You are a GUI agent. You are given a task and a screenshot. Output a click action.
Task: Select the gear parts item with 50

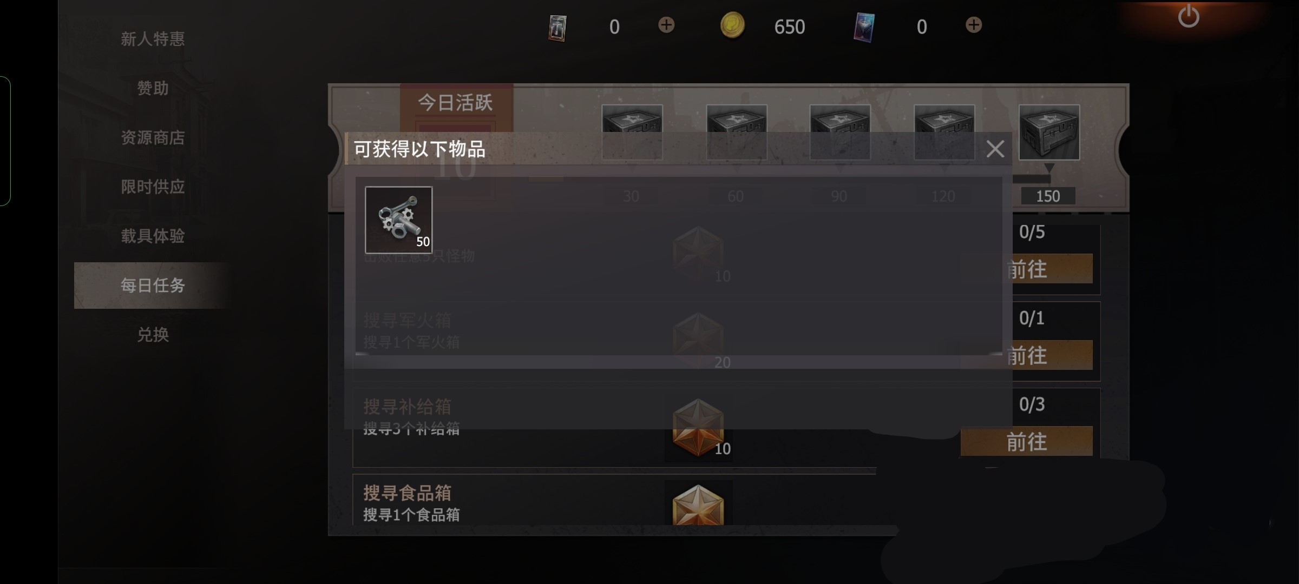(399, 220)
